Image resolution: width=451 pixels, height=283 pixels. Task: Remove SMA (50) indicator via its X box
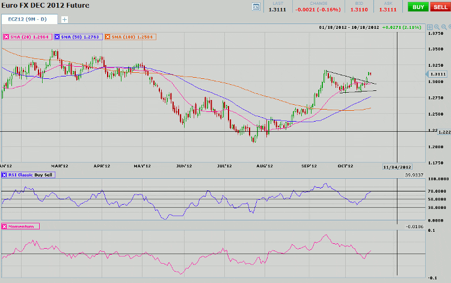pyautogui.click(x=57, y=37)
